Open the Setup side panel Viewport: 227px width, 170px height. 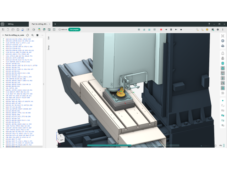49,47
